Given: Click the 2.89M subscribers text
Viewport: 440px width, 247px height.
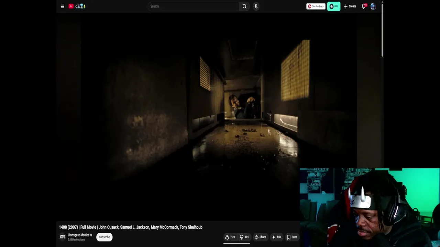Looking at the screenshot, I should click(76, 239).
